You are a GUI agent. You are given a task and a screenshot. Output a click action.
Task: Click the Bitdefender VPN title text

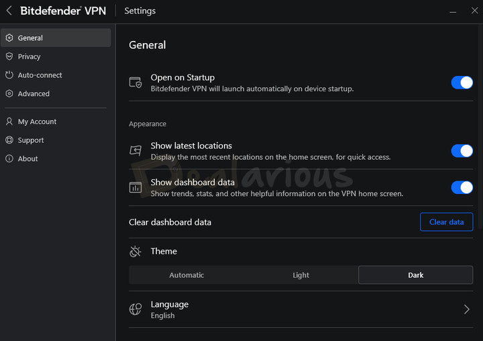pos(63,11)
